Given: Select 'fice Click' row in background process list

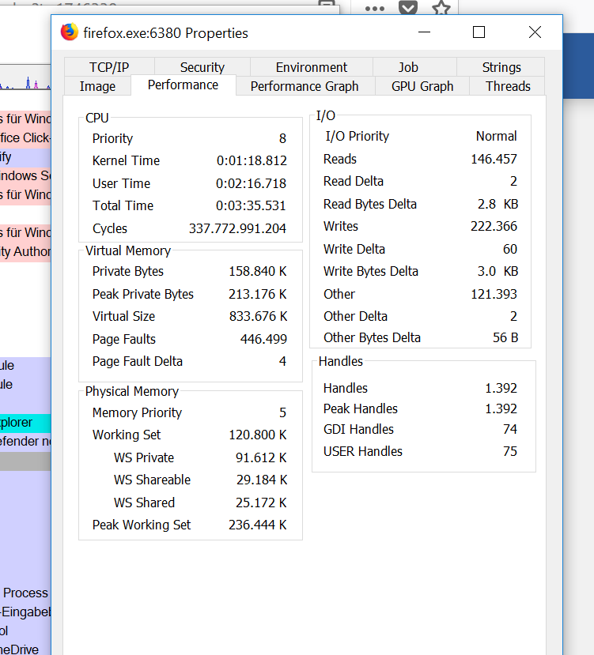Looking at the screenshot, I should [x=25, y=137].
